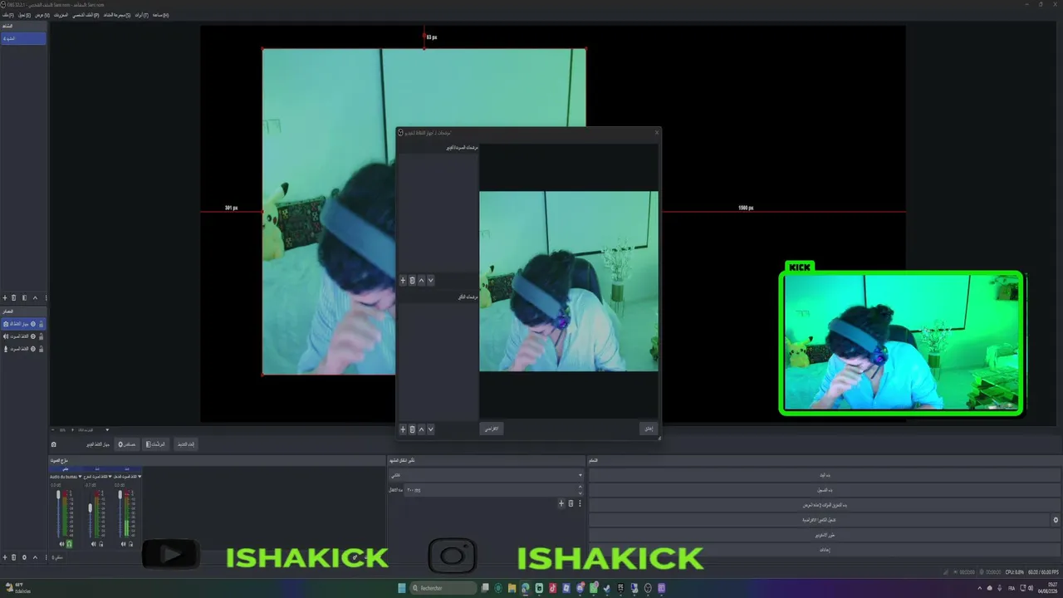This screenshot has height=598, width=1063.
Task: Open source properties gear in the sources toolbar
Action: (x=24, y=557)
